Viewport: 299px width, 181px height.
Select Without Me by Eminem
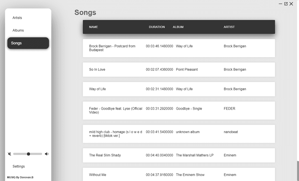[179, 175]
